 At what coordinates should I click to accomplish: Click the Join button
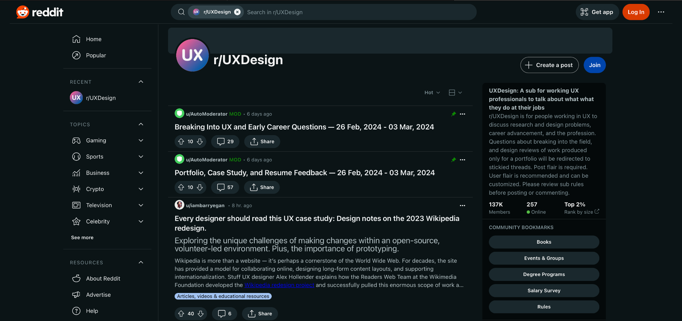pos(594,65)
